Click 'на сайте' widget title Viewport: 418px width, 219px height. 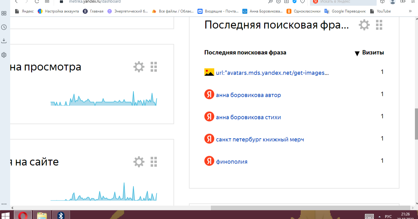[x=34, y=162]
